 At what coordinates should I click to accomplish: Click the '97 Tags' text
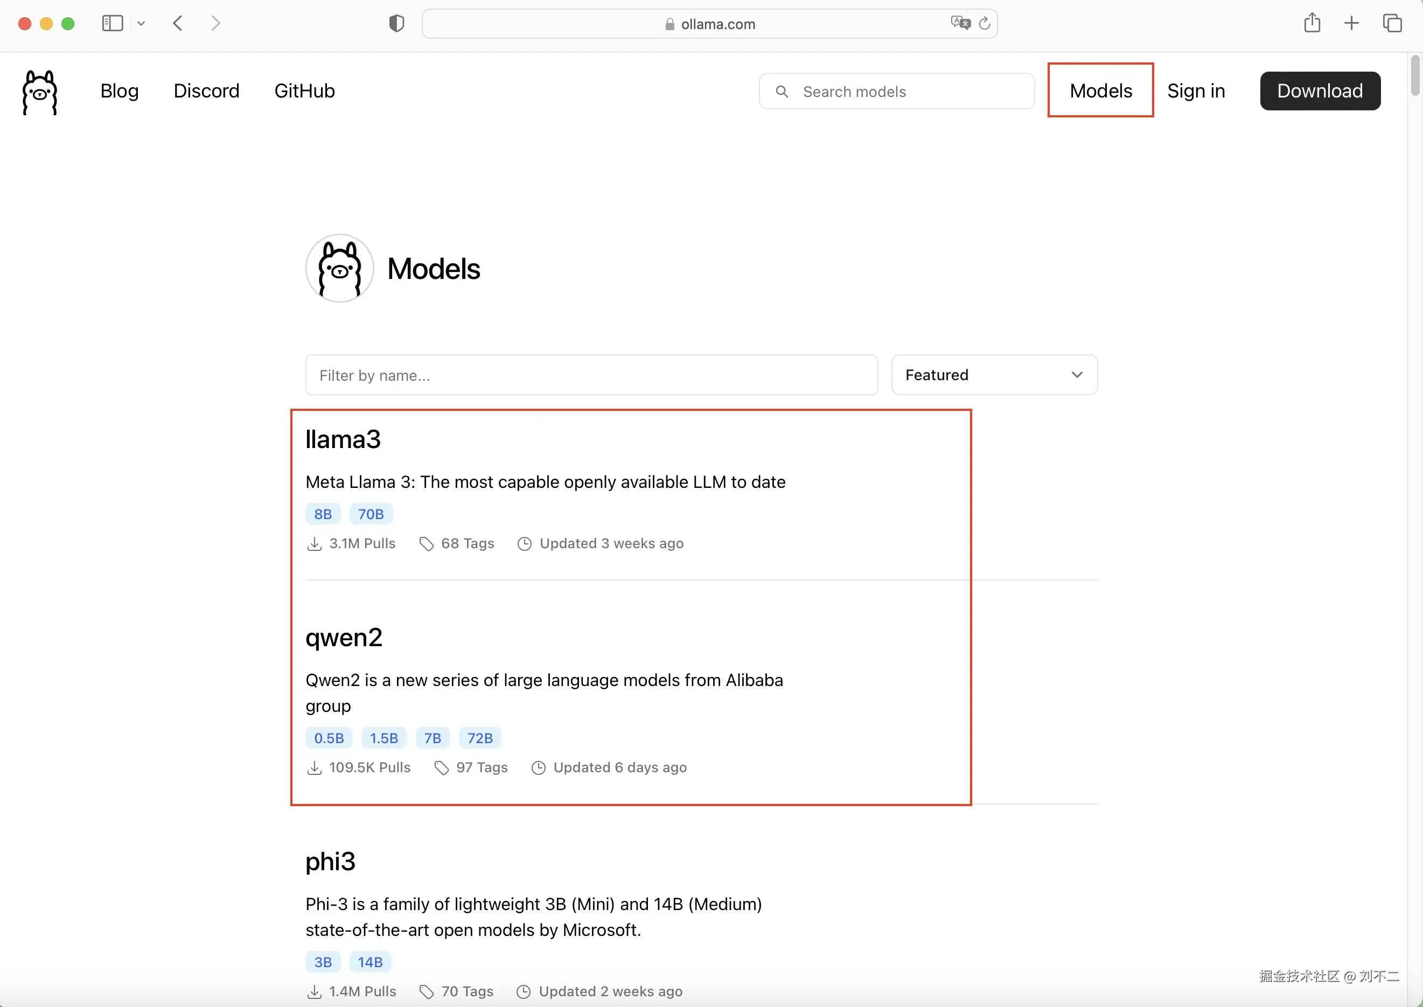(482, 768)
